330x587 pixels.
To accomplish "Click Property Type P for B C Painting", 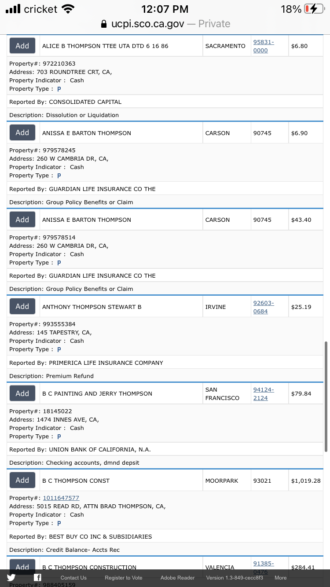I will click(x=59, y=437).
